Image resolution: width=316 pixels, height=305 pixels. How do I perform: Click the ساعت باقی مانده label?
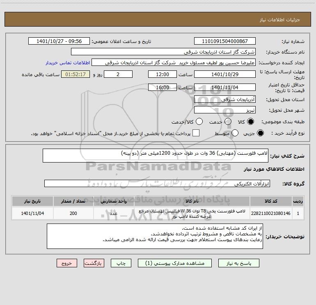pyautogui.click(x=41, y=75)
